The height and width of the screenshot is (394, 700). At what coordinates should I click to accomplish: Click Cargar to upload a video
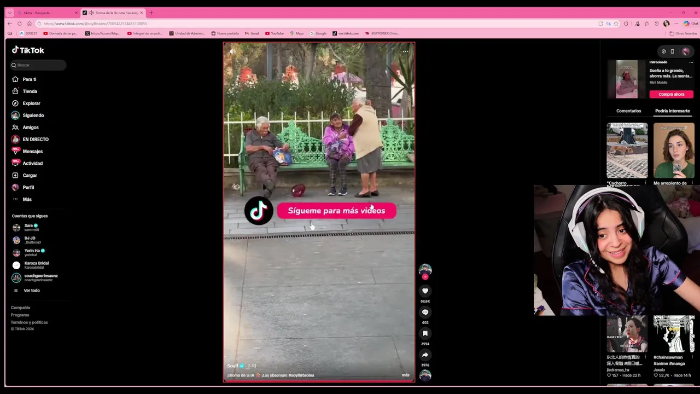click(25, 176)
